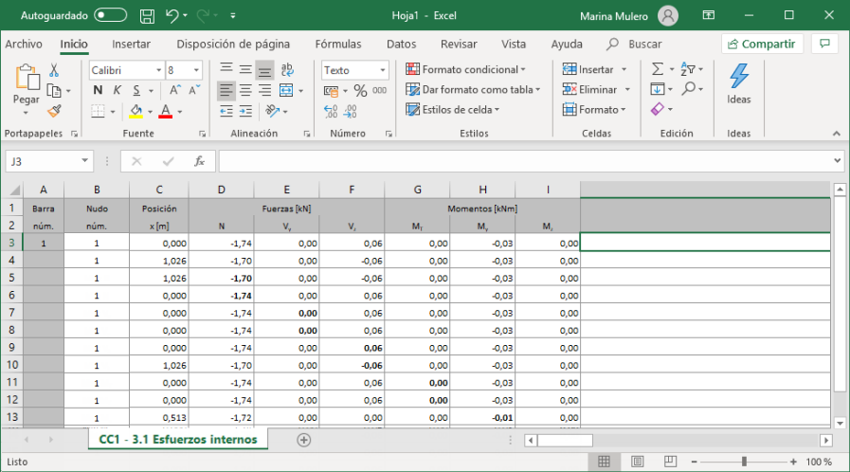Apply cell borders icon
Viewport: 850px width, 472px height.
[99, 111]
